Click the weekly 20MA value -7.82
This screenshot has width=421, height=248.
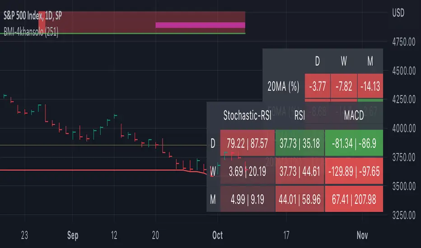pos(344,87)
